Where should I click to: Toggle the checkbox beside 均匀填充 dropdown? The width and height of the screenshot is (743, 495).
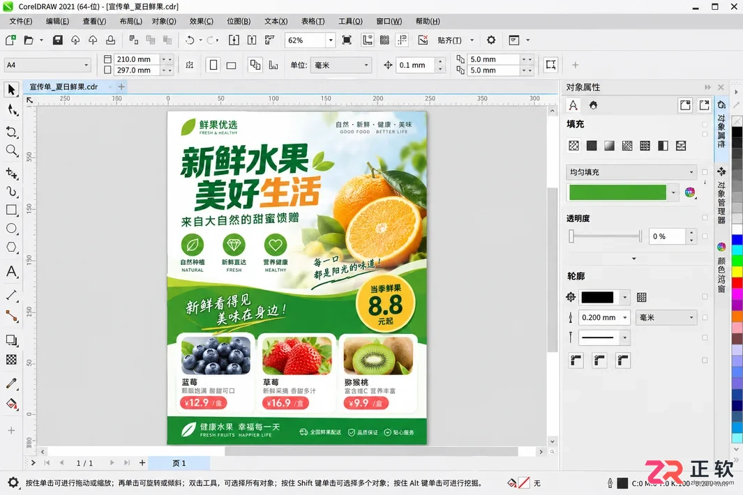point(705,172)
